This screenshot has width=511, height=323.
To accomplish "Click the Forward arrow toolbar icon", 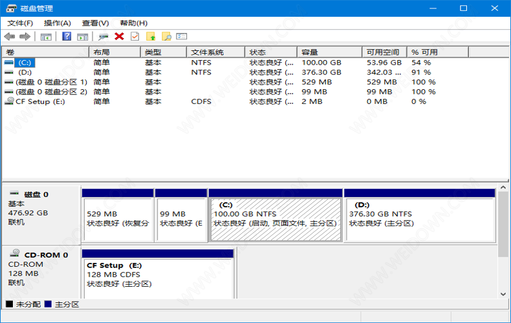I will 25,37.
